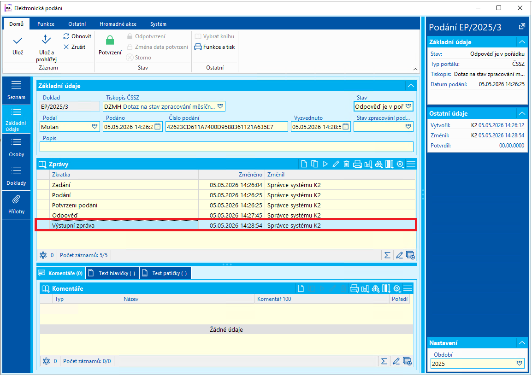Open the Podal dropdown arrow
Screen dimensions: 532x376
[x=95, y=127]
